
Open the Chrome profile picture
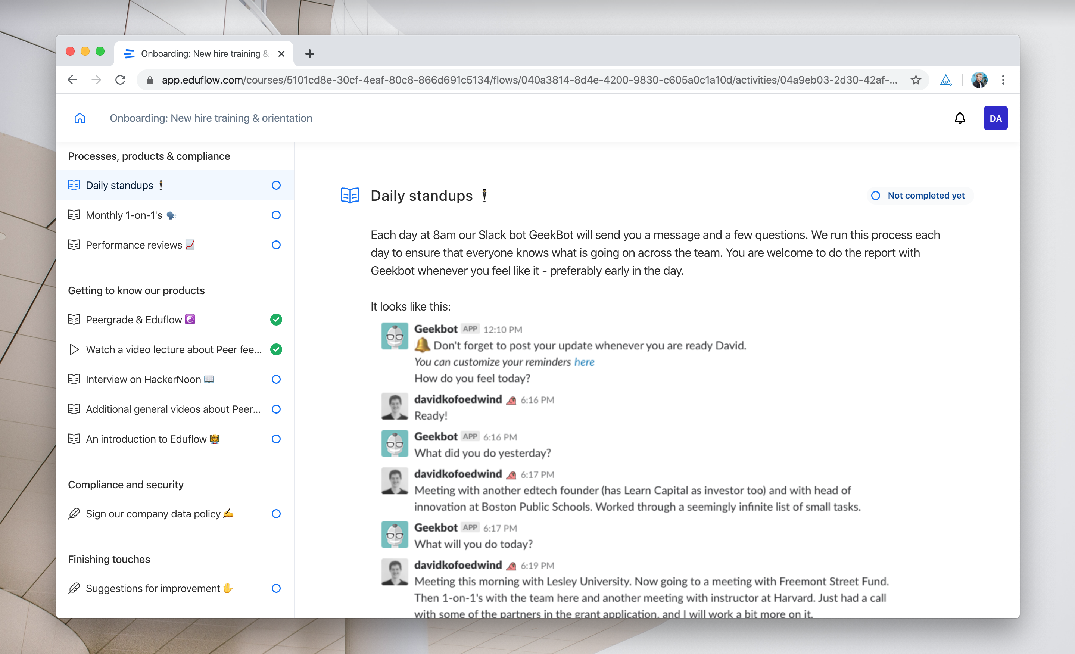(979, 80)
